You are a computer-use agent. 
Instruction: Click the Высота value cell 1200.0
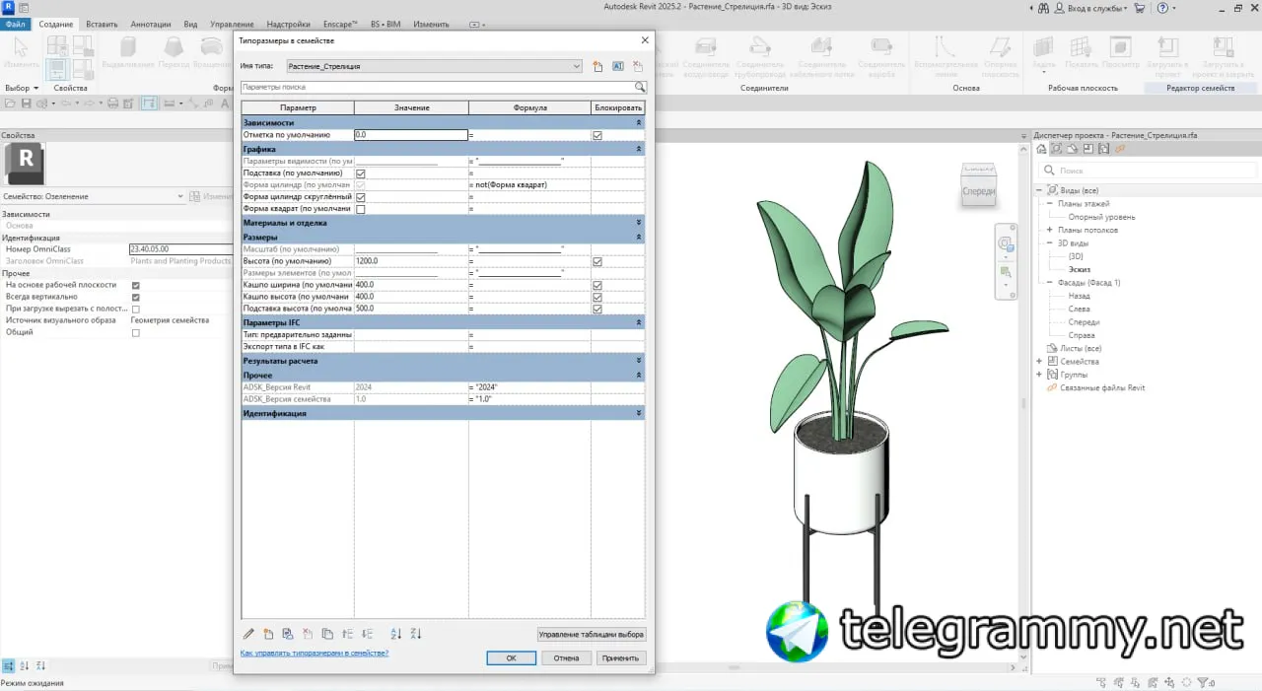coord(411,261)
